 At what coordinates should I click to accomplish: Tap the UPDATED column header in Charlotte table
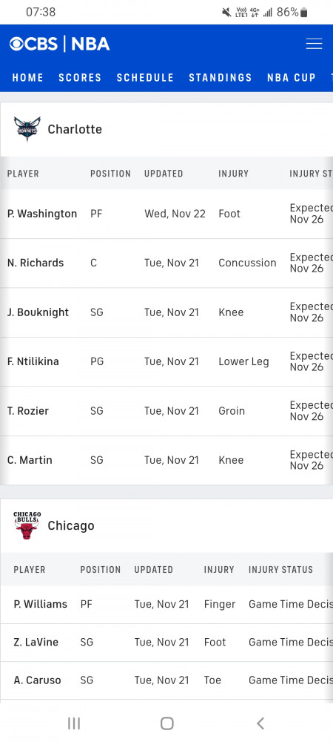[164, 174]
